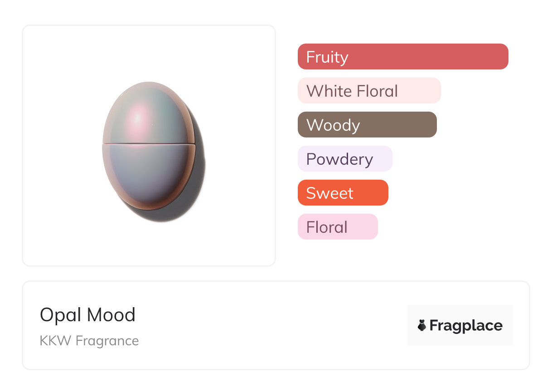Open the KKW Fragrance brand link

[x=89, y=340]
